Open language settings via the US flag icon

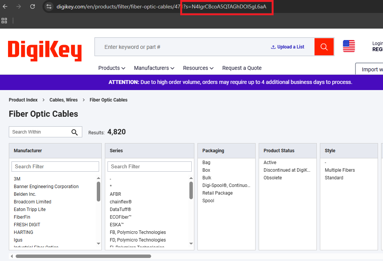[349, 46]
